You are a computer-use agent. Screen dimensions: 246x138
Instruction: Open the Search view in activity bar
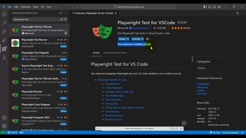(4, 23)
